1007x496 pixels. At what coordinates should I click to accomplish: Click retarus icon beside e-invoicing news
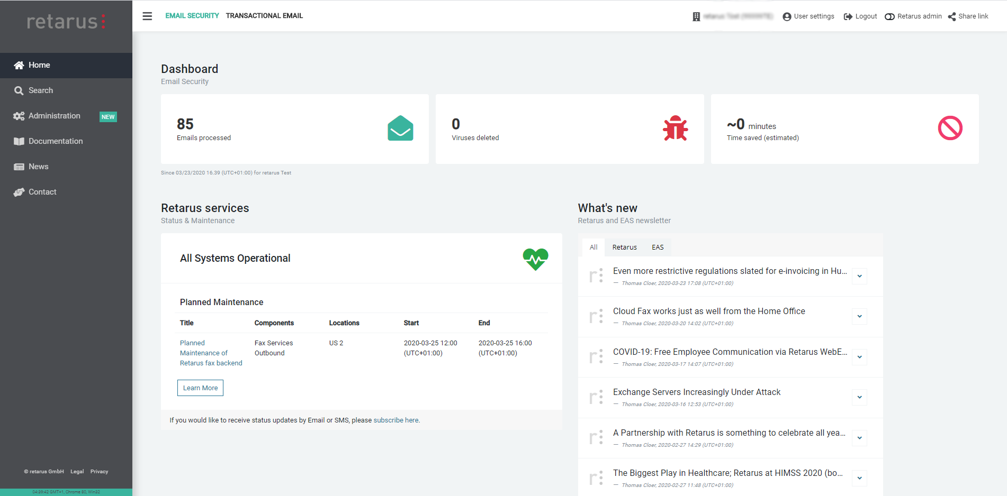tap(596, 276)
